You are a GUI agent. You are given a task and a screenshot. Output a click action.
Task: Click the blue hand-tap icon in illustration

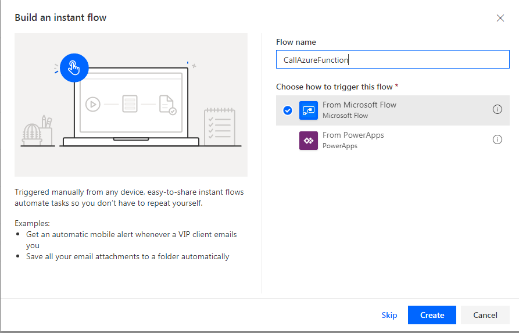tap(74, 68)
